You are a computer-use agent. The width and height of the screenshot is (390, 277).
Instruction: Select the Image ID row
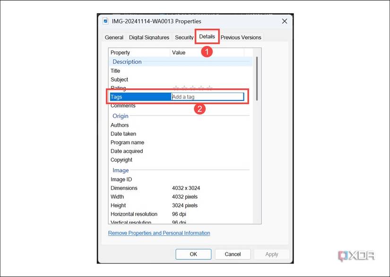[181, 179]
